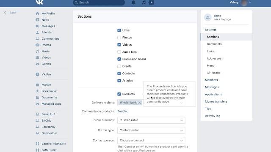Viewport: 271px width, 152px height.
Task: Click the Managed apps controller icon
Action: (x=37, y=104)
